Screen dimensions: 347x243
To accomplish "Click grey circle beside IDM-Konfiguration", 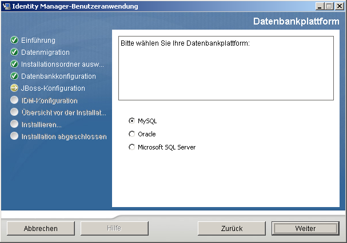I will (14, 100).
